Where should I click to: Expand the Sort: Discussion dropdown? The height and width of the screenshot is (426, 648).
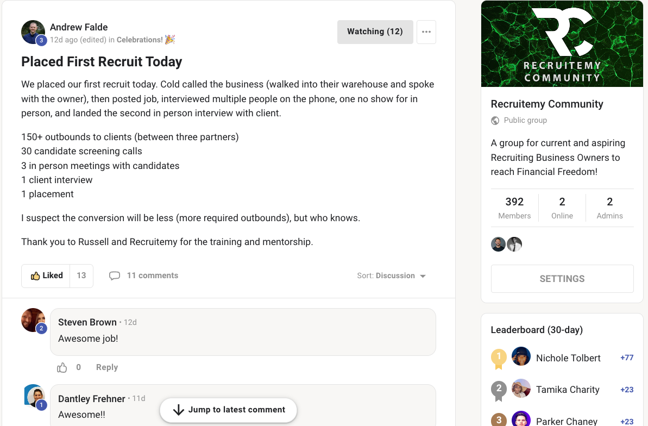coord(392,276)
